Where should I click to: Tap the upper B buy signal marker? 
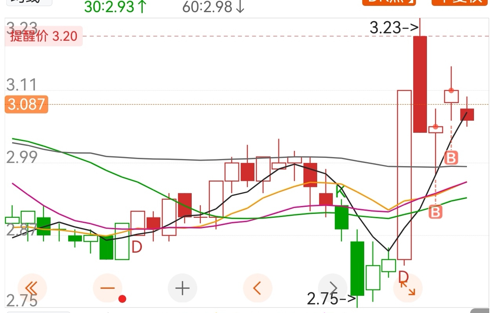451,158
